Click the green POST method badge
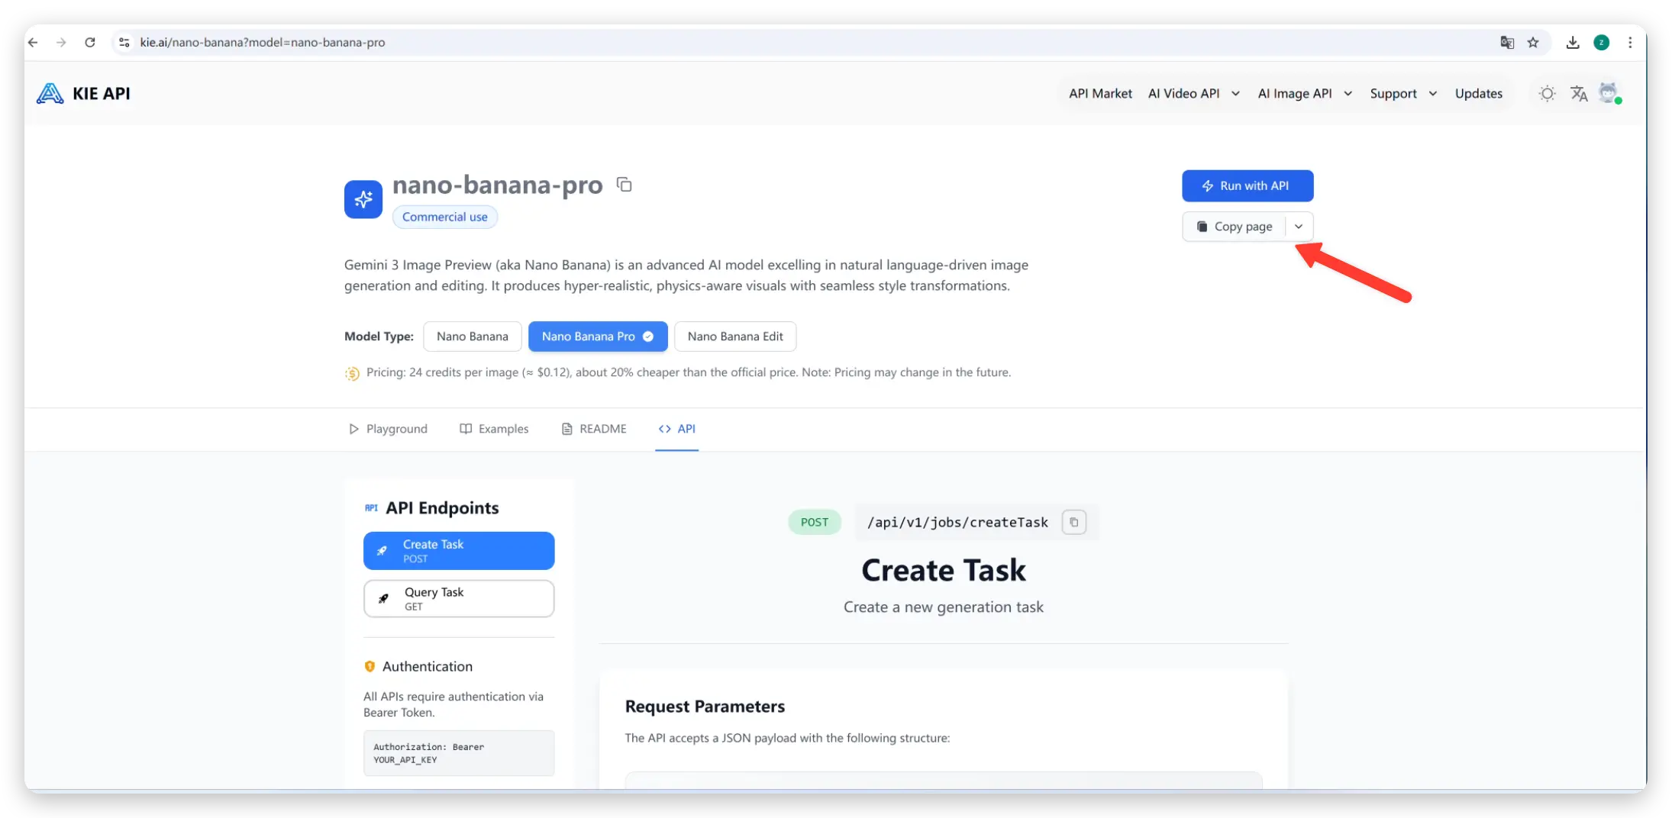The width and height of the screenshot is (1672, 818). click(814, 523)
